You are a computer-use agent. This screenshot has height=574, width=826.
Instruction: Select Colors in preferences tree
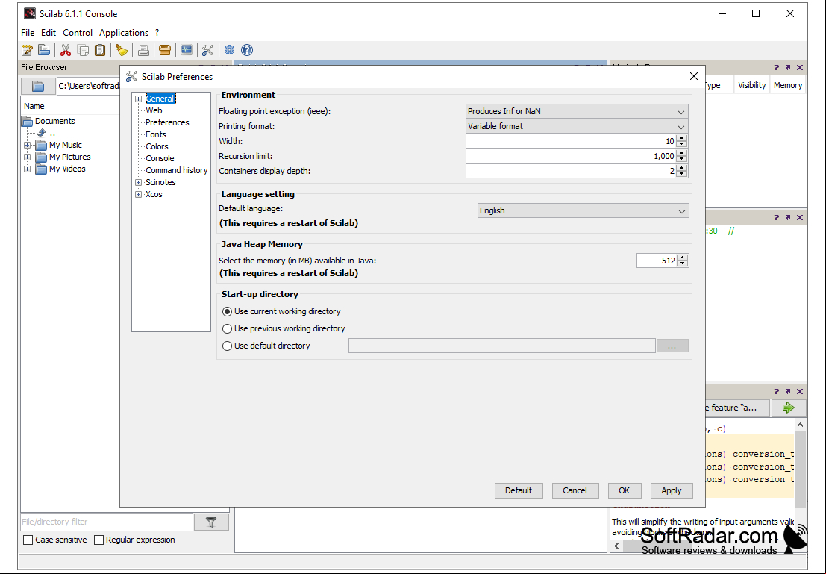point(157,146)
